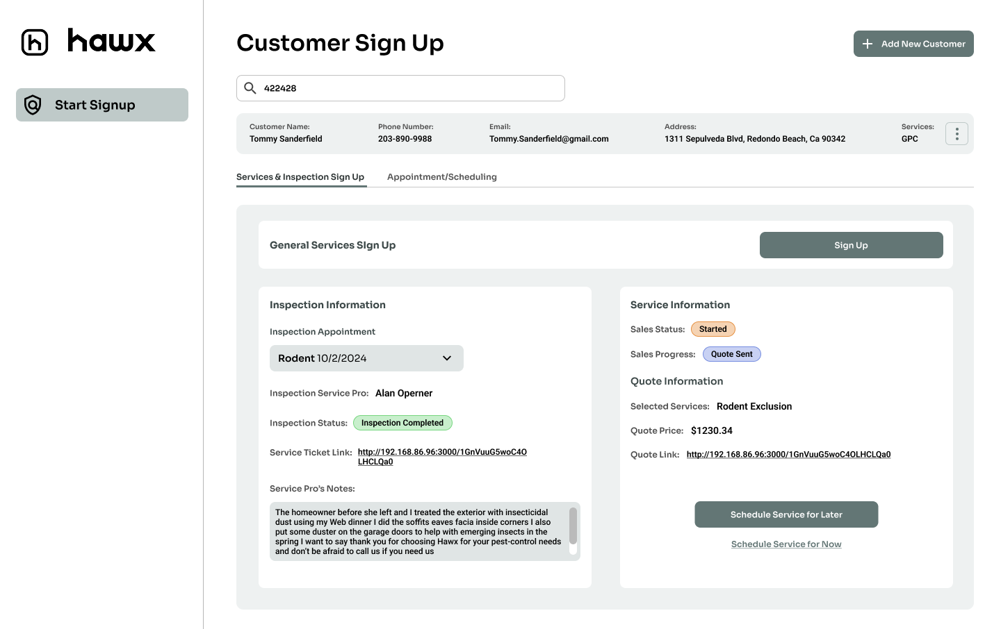
Task: Click the plus icon inside Add New Customer
Action: pos(867,43)
